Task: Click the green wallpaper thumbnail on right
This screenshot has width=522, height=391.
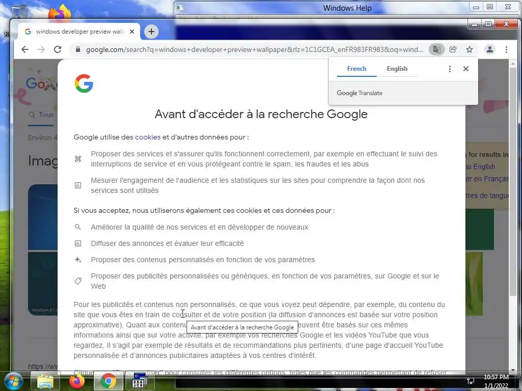Action: (479, 230)
